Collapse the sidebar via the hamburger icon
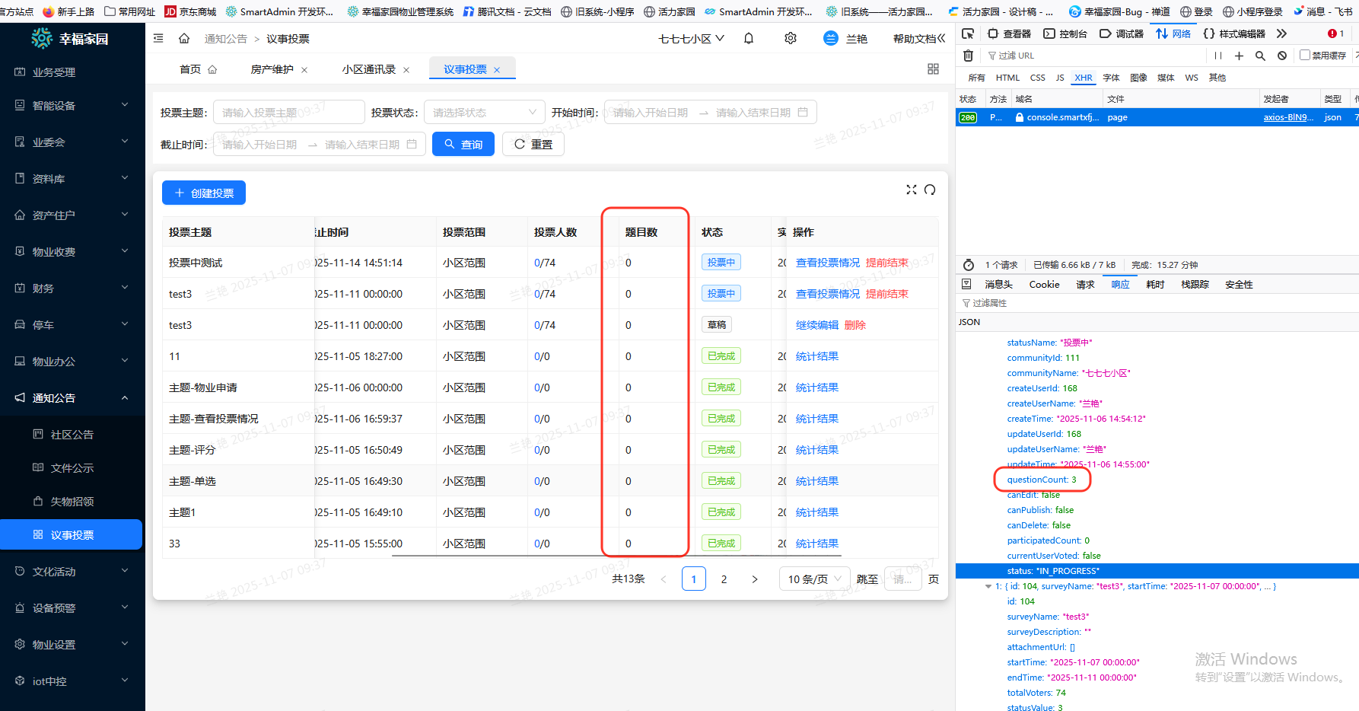1359x711 pixels. pyautogui.click(x=158, y=38)
